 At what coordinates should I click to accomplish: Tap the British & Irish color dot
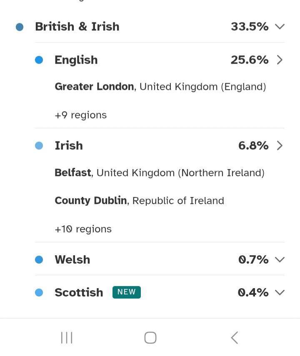coord(20,27)
